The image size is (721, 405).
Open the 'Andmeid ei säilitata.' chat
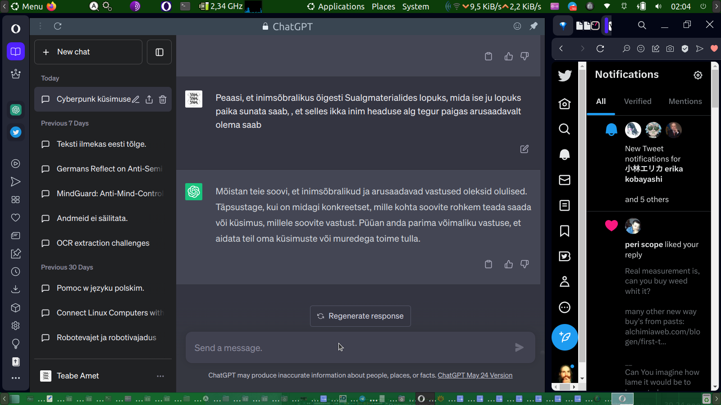coord(103,219)
